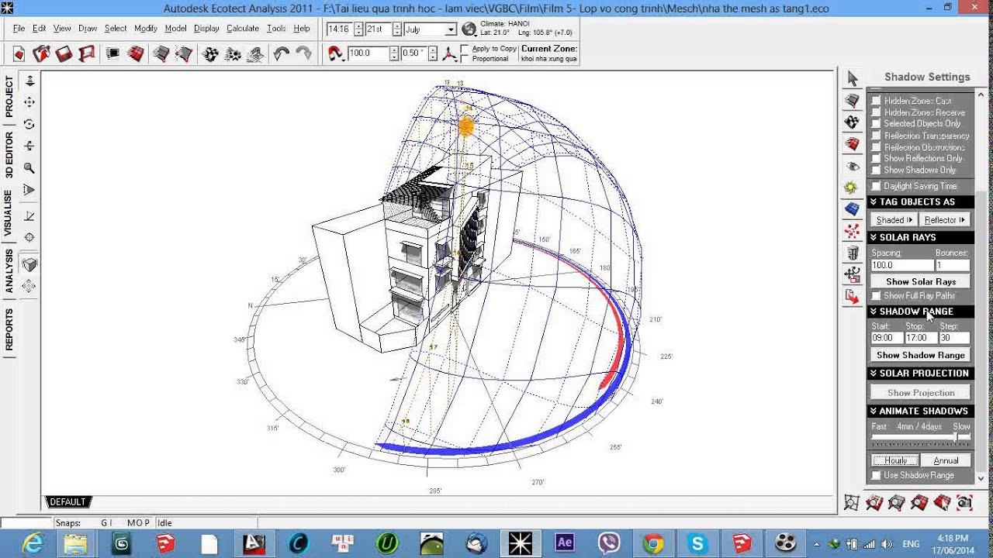Open the Draw menu
Image resolution: width=993 pixels, height=558 pixels.
click(88, 29)
